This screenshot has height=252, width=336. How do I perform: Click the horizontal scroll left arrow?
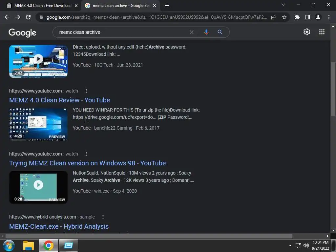3,236
